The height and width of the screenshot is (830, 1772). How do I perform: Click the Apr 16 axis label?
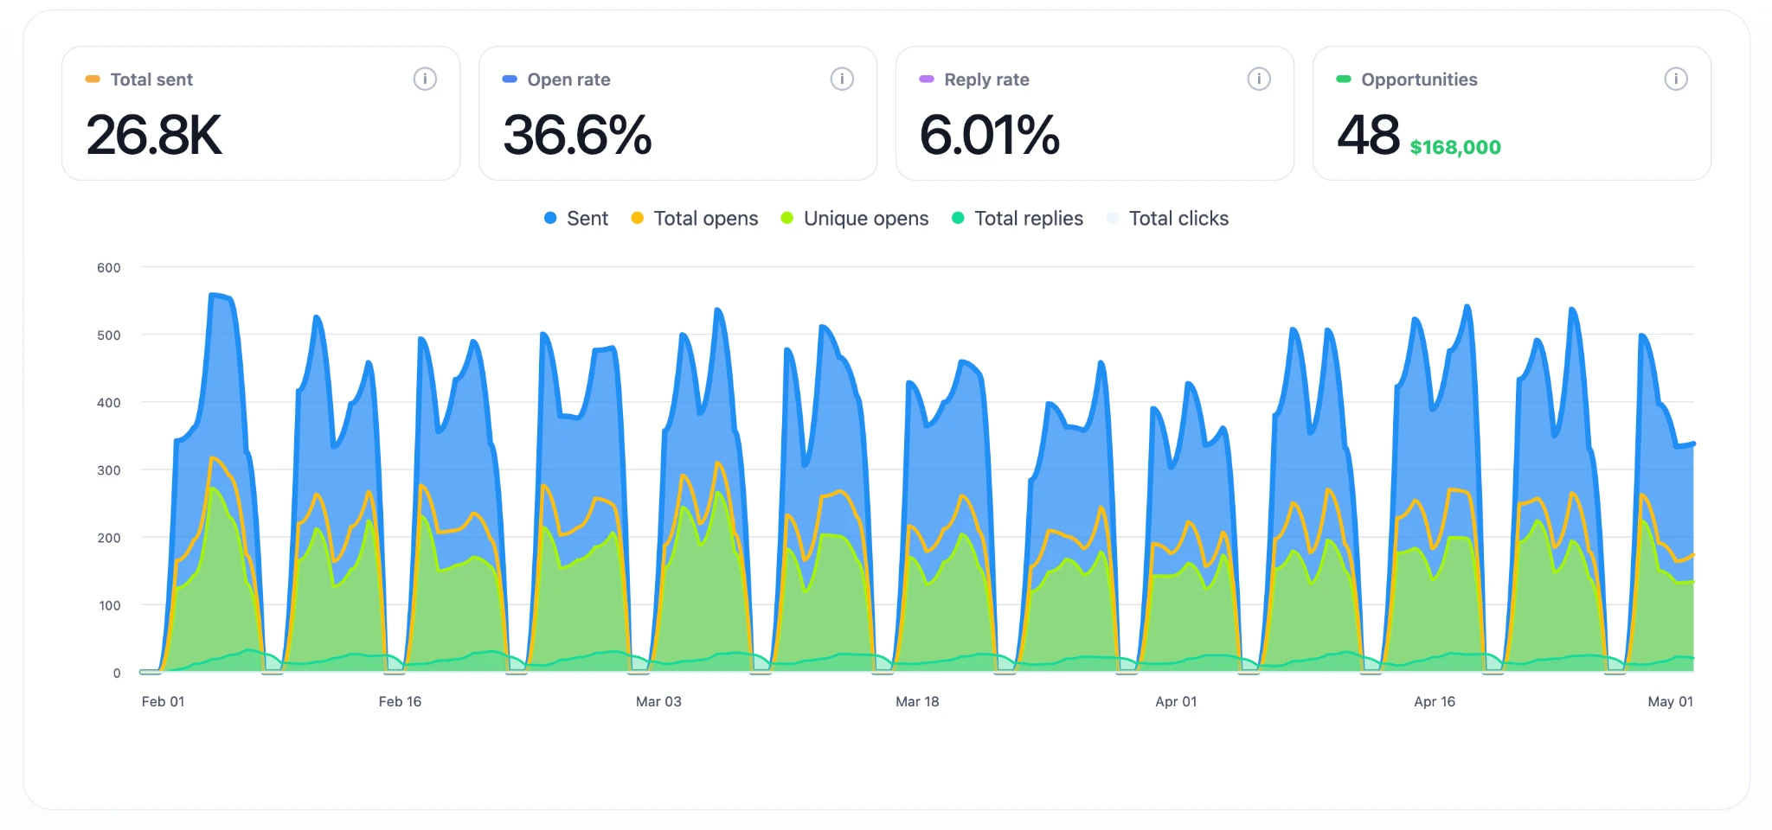(1435, 701)
